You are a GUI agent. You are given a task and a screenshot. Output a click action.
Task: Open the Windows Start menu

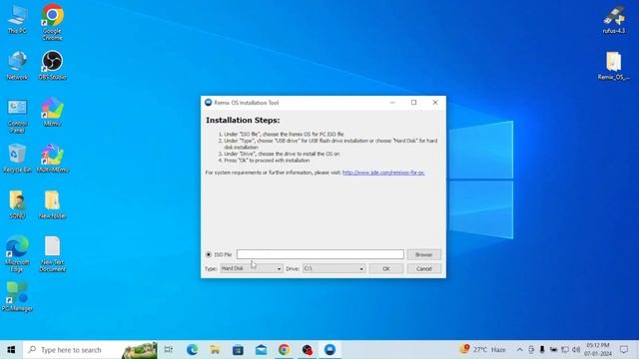11,350
